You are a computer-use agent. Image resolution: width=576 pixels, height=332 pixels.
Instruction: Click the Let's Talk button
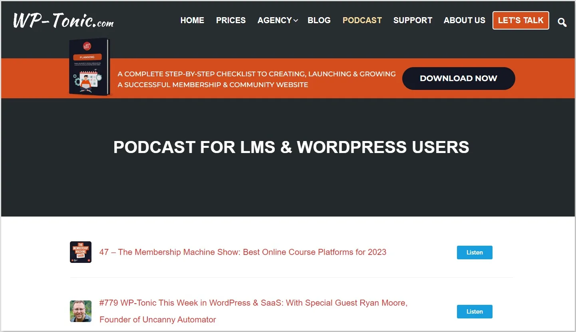click(521, 20)
